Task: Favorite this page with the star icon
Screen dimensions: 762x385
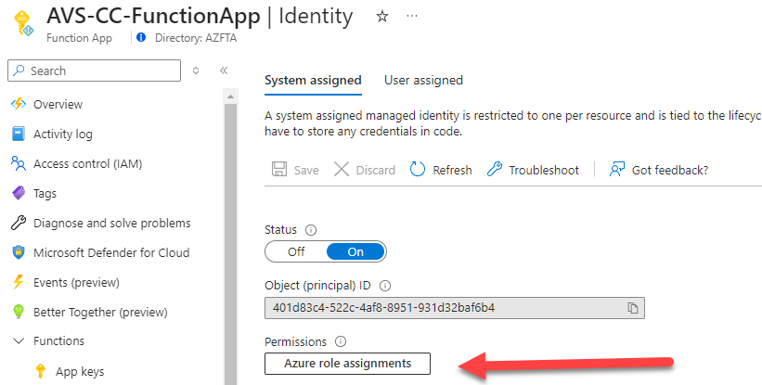Action: pyautogui.click(x=382, y=17)
